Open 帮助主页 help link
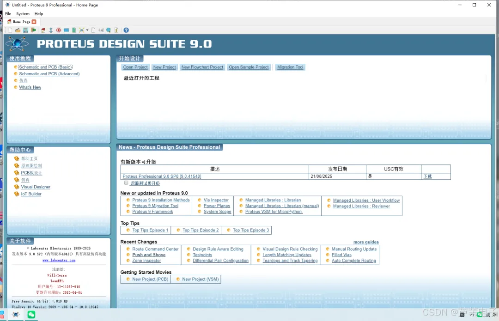The height and width of the screenshot is (321, 499). click(29, 158)
